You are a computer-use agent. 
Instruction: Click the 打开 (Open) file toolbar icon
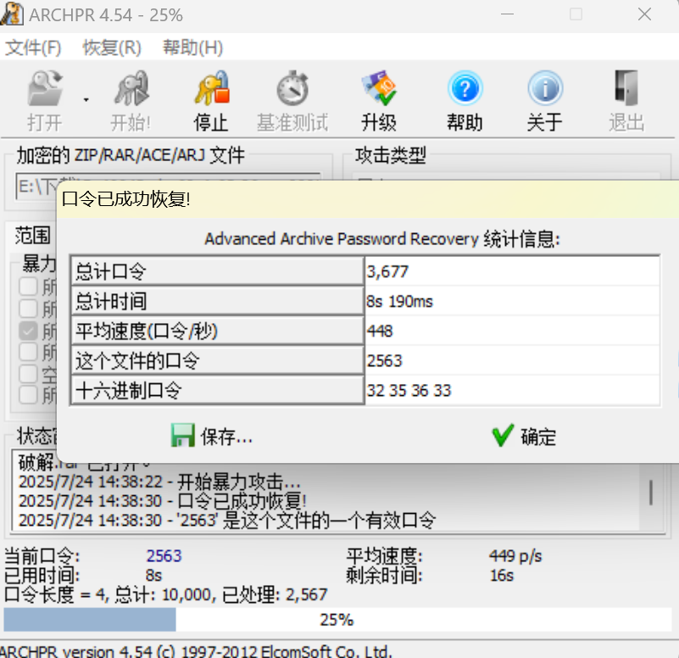44,90
